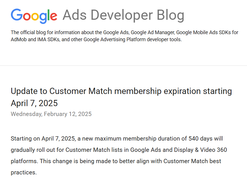Click the green l in Google logo
Viewport: 247px width, 184px height.
pos(48,15)
